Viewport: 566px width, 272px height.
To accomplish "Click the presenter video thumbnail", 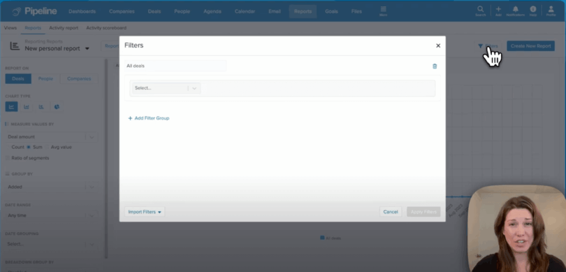I will coord(517,229).
